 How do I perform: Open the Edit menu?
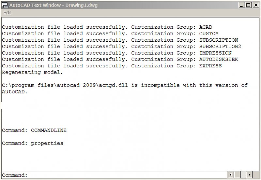(8, 13)
